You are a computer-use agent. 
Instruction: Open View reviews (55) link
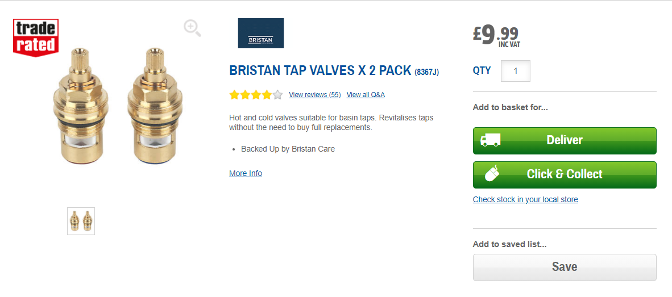click(x=314, y=95)
